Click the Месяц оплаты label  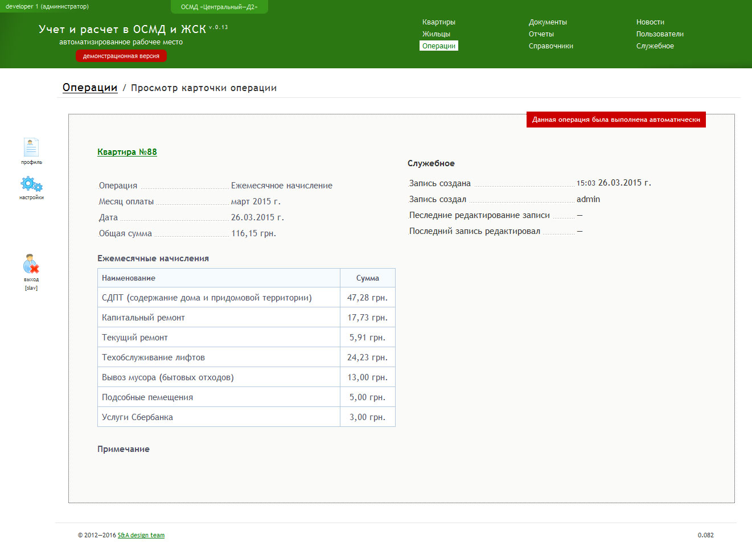pos(126,201)
